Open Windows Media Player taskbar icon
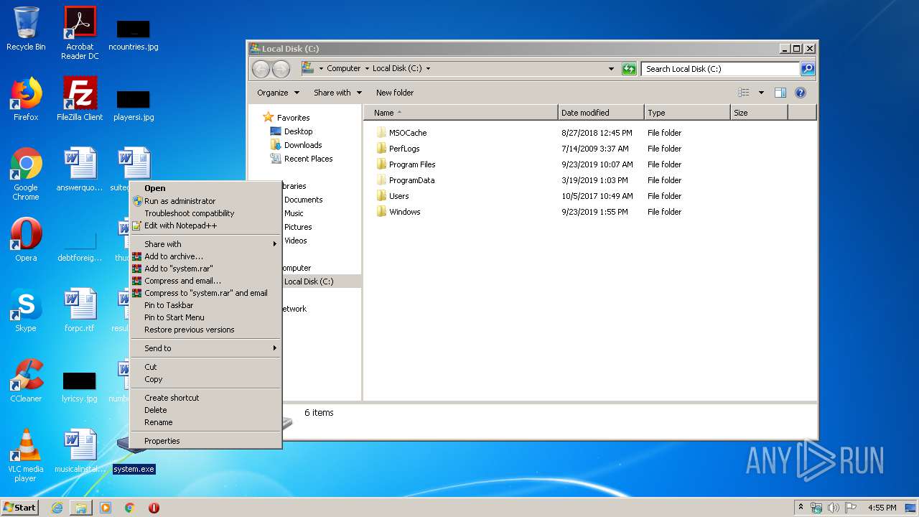Image resolution: width=919 pixels, height=517 pixels. 106,508
